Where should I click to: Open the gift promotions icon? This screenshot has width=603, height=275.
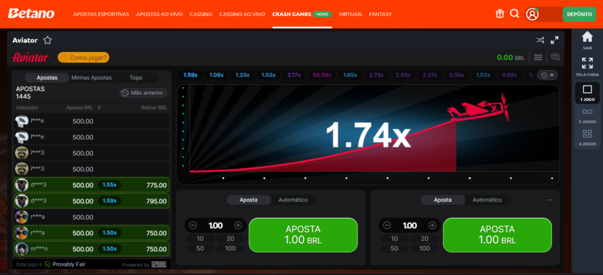(x=499, y=14)
